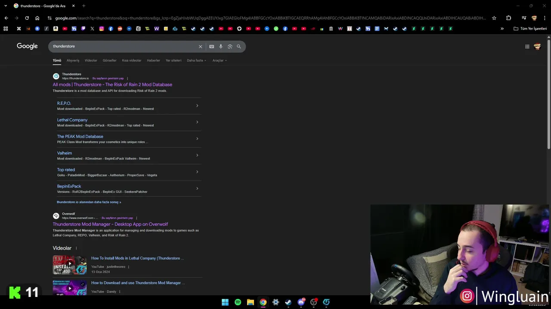Switch to the Kısa videolar tab
The image size is (551, 309).
[132, 61]
